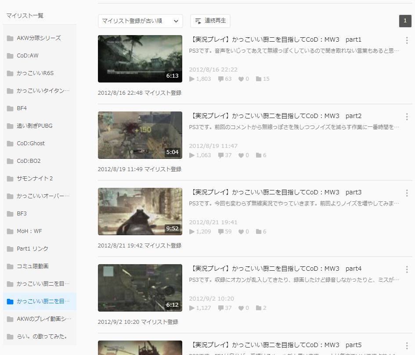Click the mylist folder icon showing 15

click(x=259, y=79)
